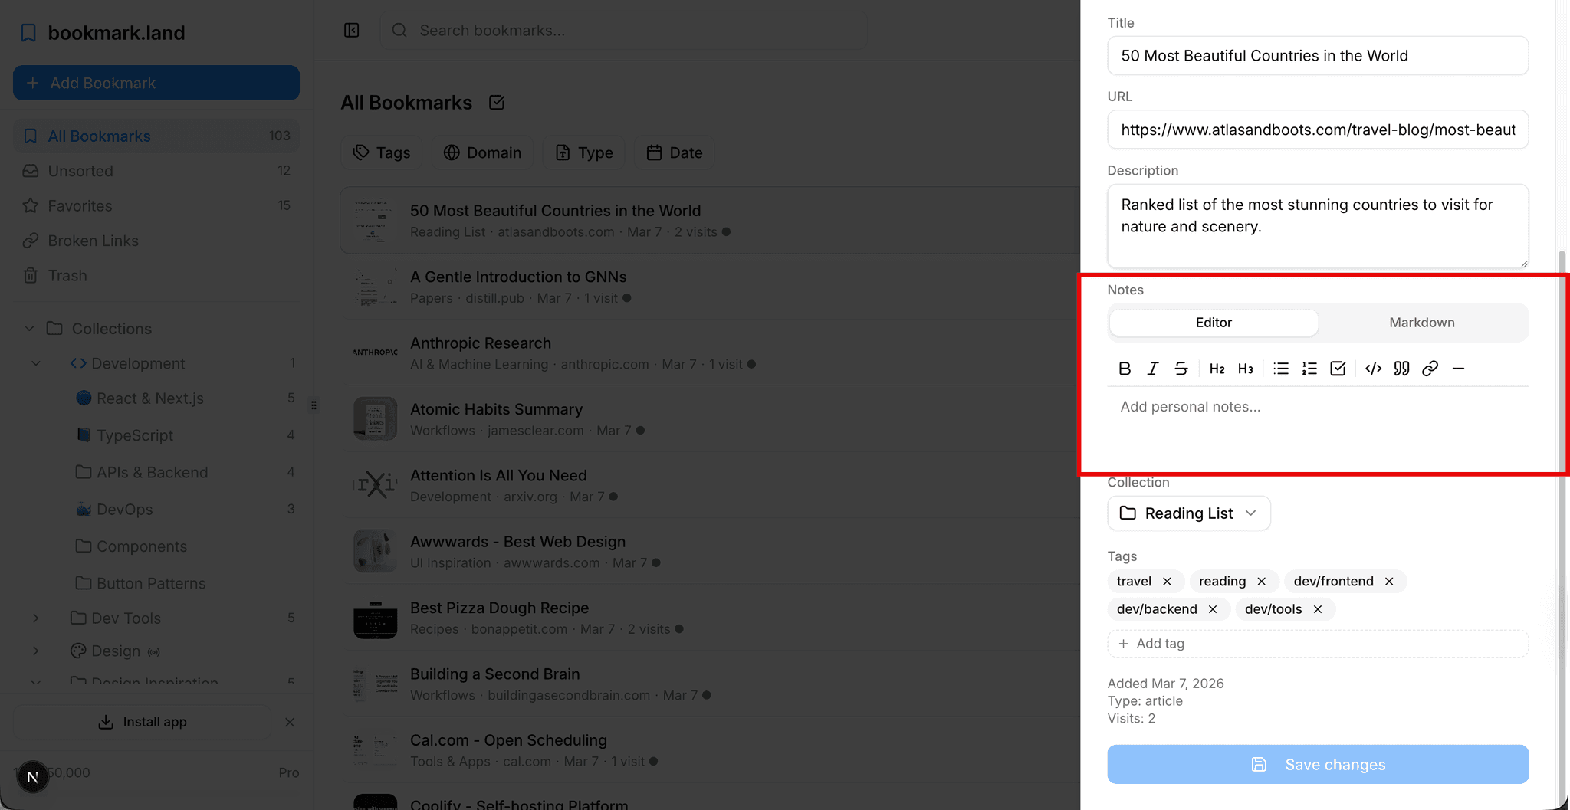Screen dimensions: 1570x810
Task: Apply italic formatting in notes
Action: pos(1153,369)
